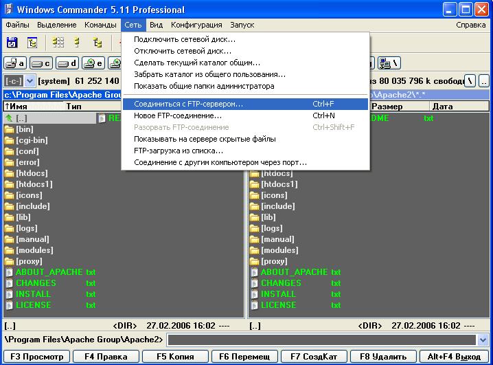Click the F8 Удалить button
493x365 pixels.
click(x=383, y=357)
